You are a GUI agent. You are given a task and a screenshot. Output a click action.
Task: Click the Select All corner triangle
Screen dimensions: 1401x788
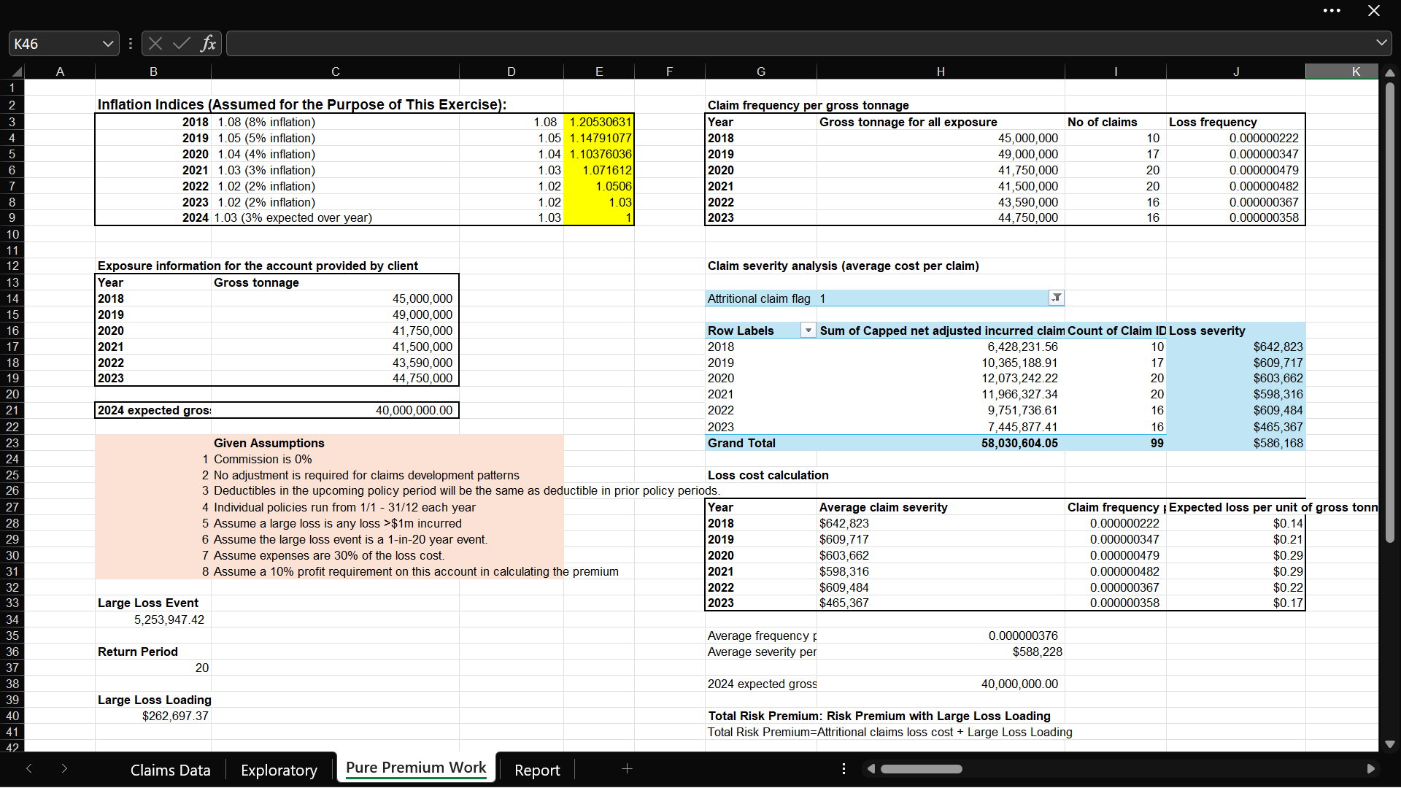coord(16,72)
